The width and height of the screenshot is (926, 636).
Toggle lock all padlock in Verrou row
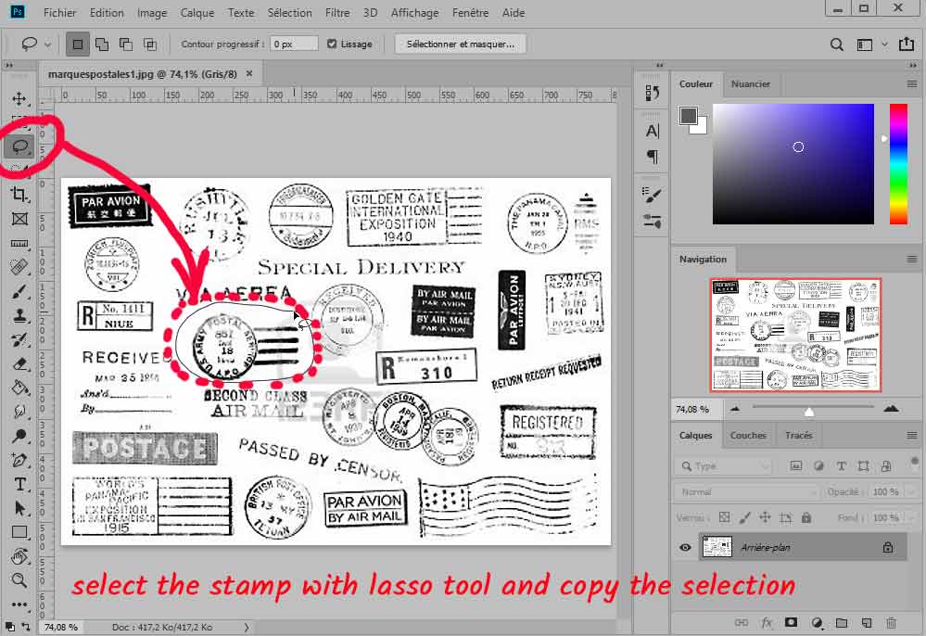coord(806,517)
